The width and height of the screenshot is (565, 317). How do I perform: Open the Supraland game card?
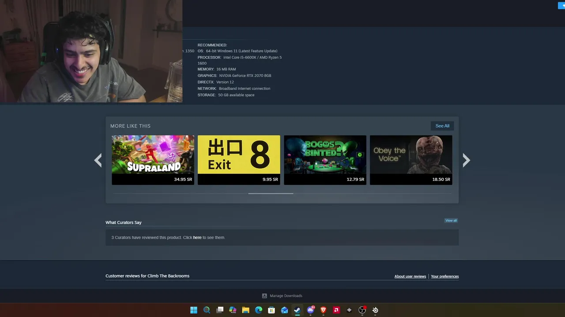[x=153, y=160]
